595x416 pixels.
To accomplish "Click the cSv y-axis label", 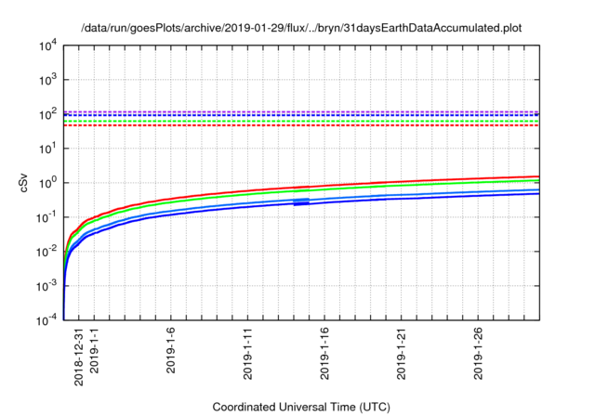I will [x=24, y=182].
